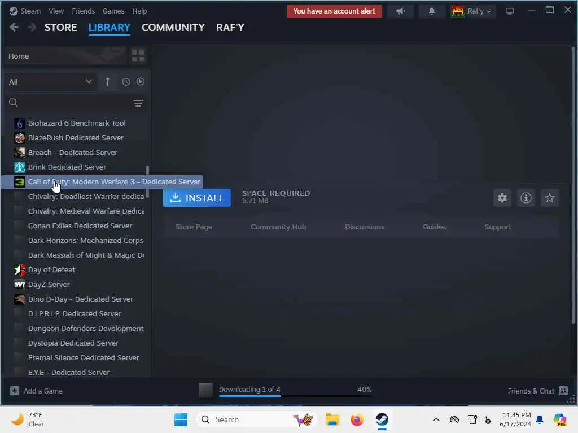Open the Guides link
The height and width of the screenshot is (433, 578).
coord(434,227)
